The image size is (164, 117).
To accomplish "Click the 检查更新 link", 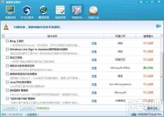I will [32, 115].
